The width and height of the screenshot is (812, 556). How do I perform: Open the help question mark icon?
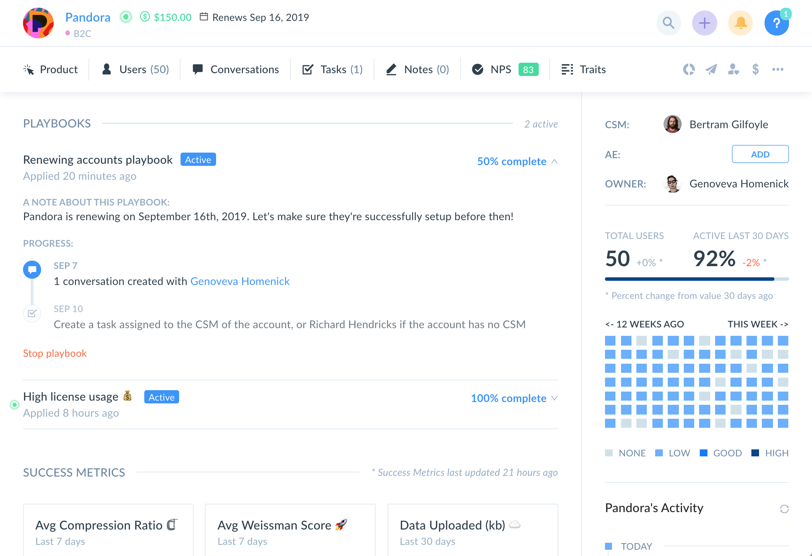776,23
